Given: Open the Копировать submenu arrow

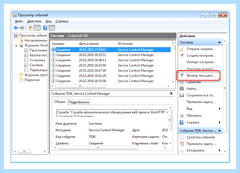Looking at the screenshot, I should click(219, 150).
